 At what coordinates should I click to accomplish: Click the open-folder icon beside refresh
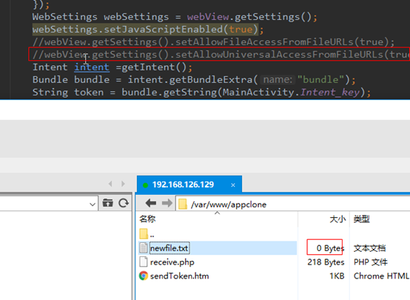(107, 203)
